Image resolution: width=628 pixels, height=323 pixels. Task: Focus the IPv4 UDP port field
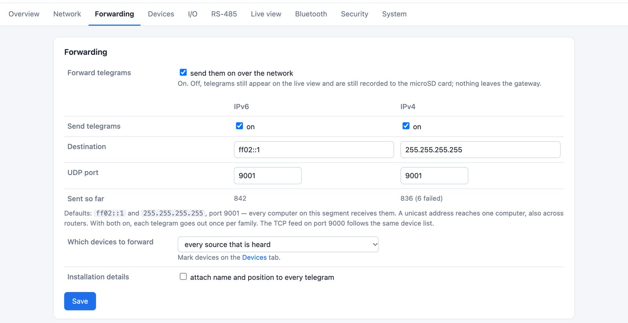pyautogui.click(x=434, y=176)
